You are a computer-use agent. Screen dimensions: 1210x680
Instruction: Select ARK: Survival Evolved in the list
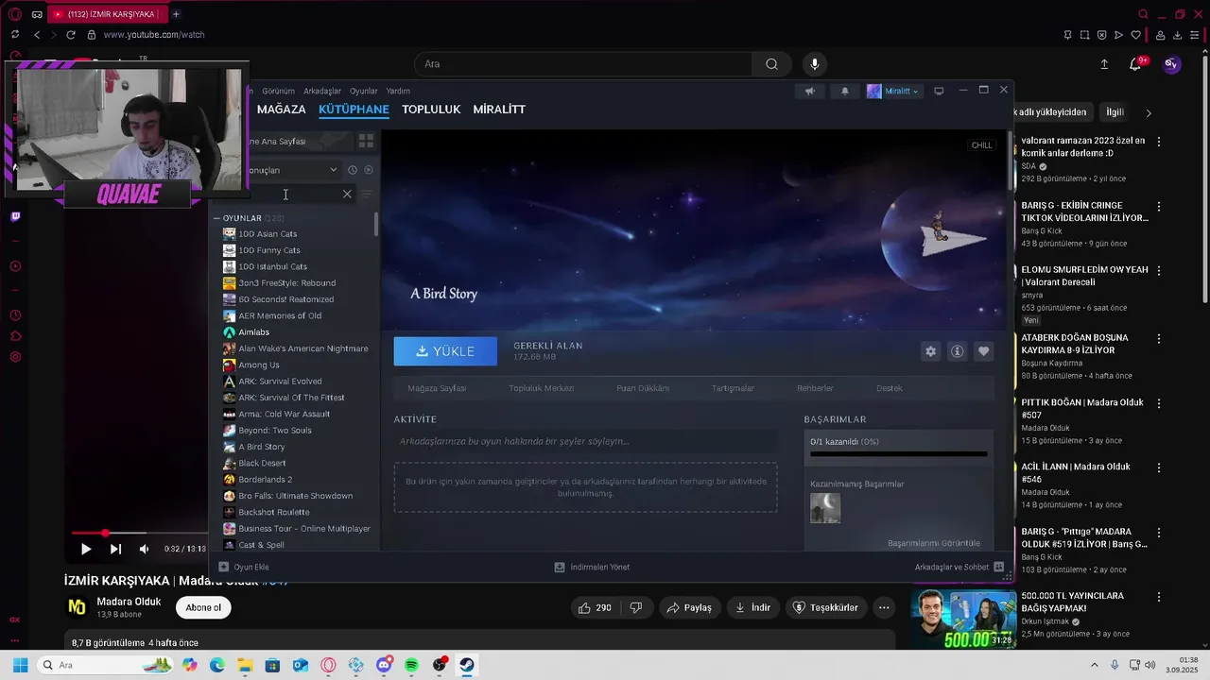pos(280,382)
